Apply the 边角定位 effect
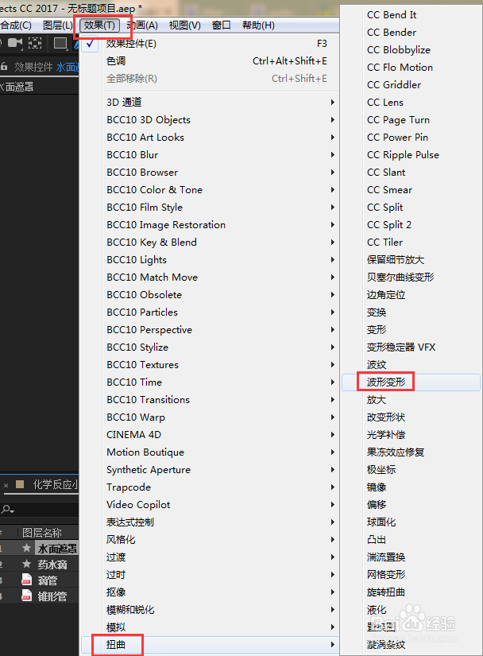483x656 pixels. 412,295
